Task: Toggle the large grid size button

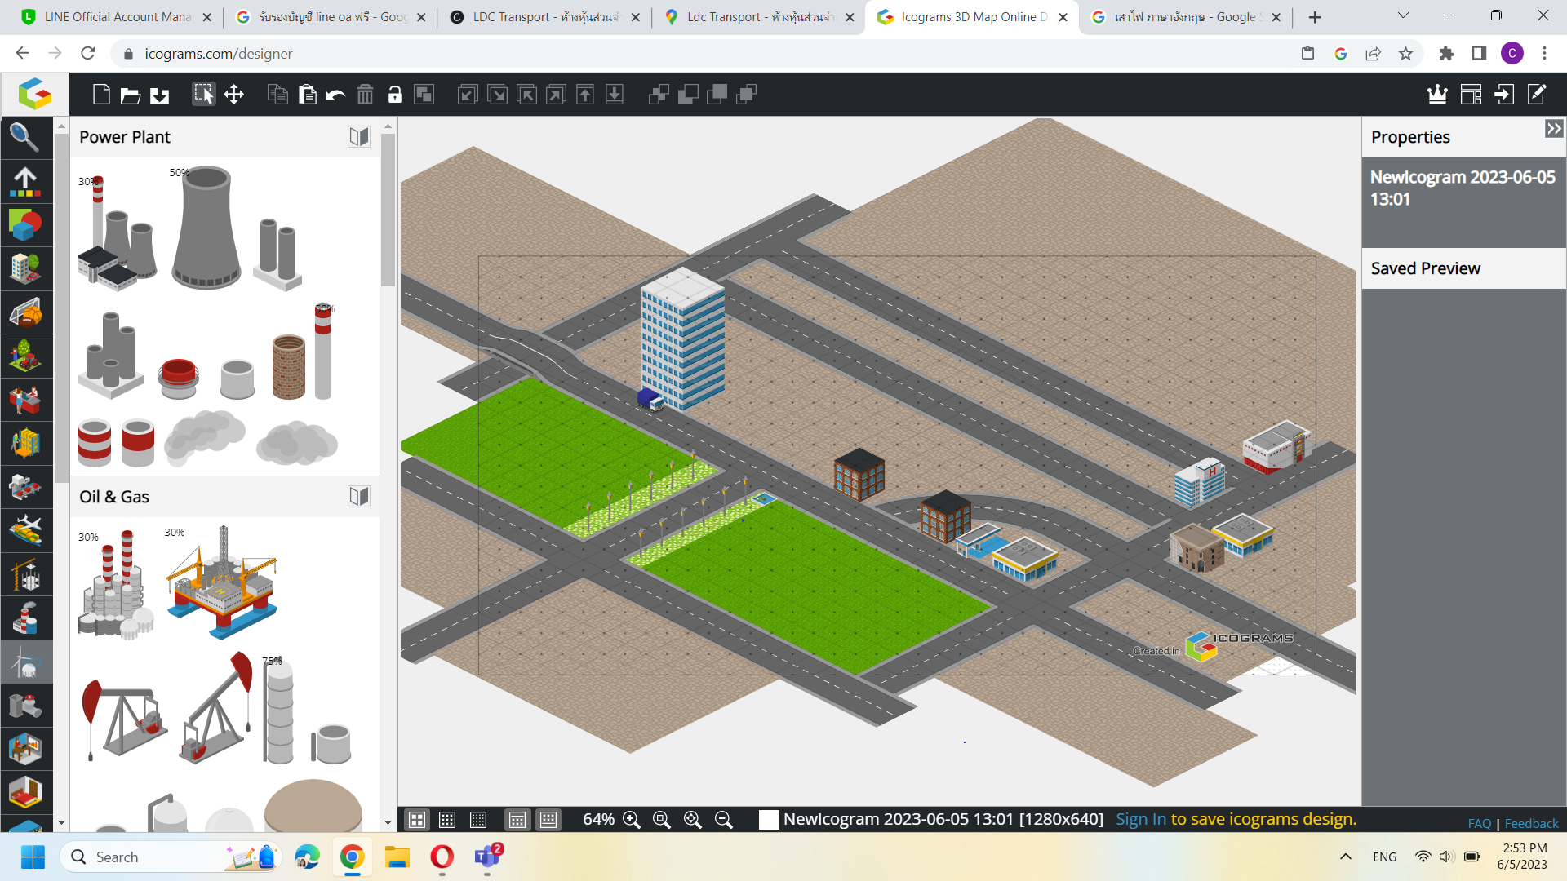Action: (417, 820)
